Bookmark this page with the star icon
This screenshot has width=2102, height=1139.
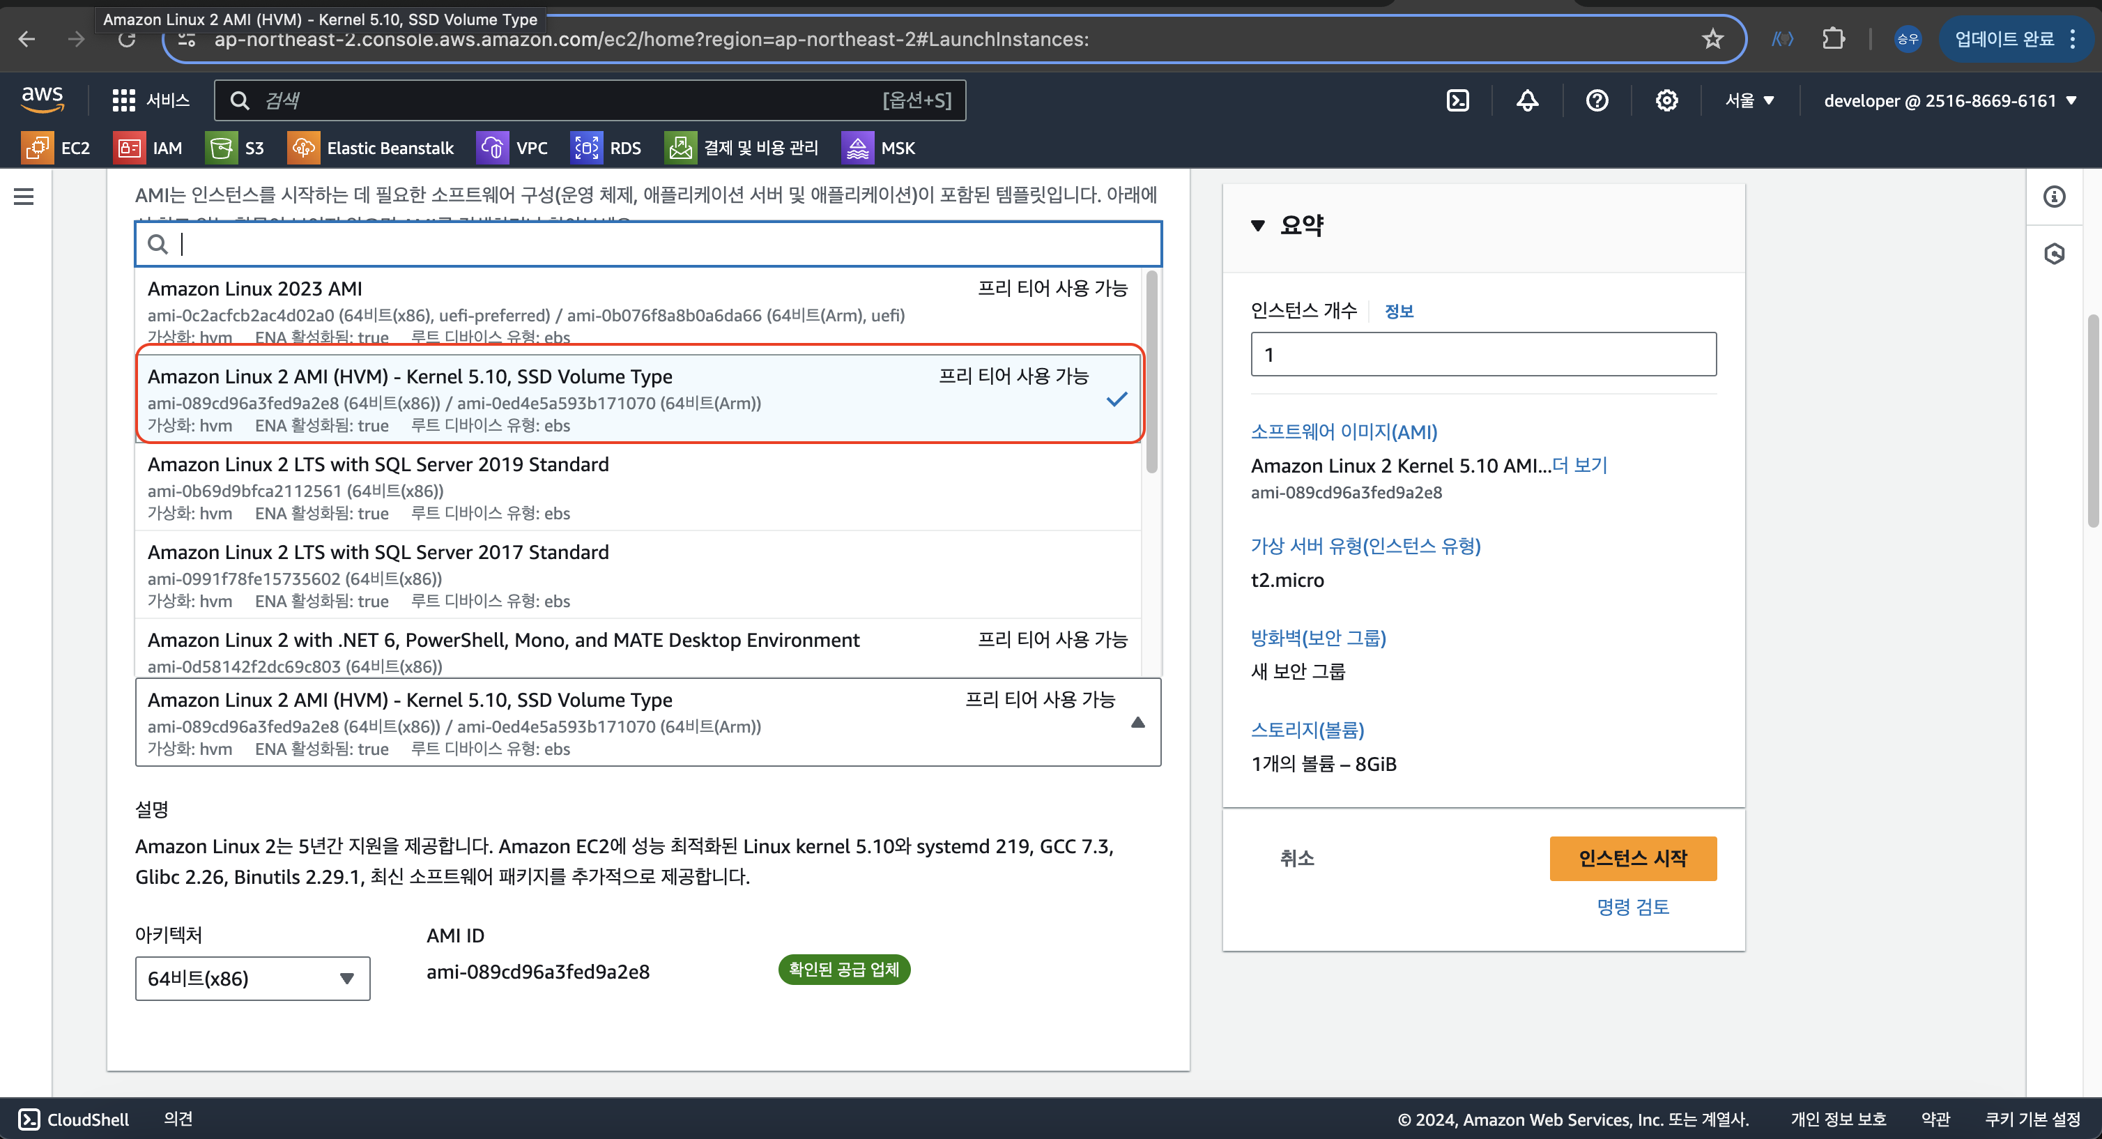(x=1712, y=38)
